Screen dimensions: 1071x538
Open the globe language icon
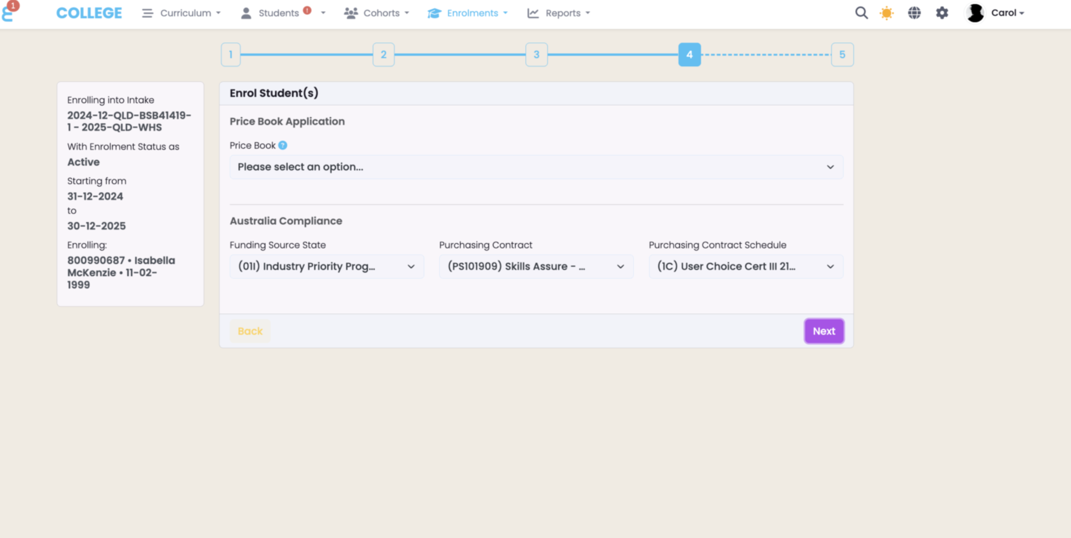(x=914, y=13)
